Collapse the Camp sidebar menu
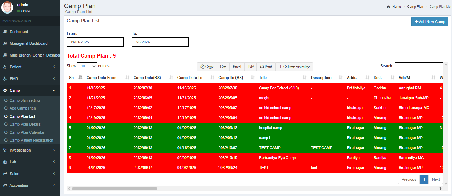The width and height of the screenshot is (452, 196). click(54, 90)
